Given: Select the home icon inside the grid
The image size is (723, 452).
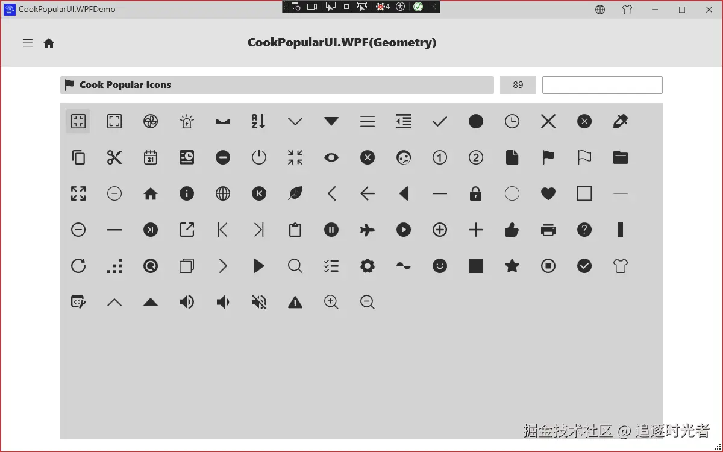Looking at the screenshot, I should click(x=151, y=193).
